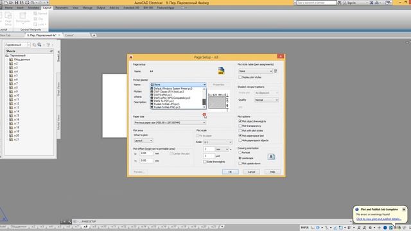The image size is (411, 231).
Task: Open the Manage ribbon tab
Action: click(87, 8)
